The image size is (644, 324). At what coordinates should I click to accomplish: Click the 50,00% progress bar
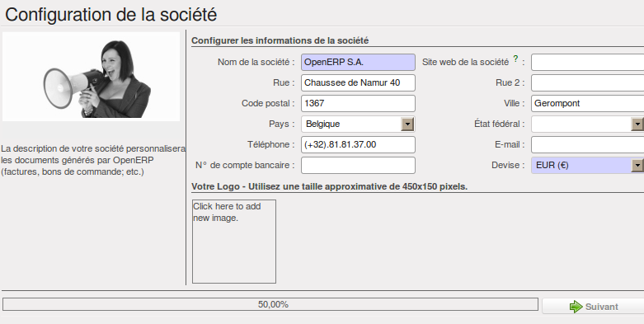click(270, 304)
